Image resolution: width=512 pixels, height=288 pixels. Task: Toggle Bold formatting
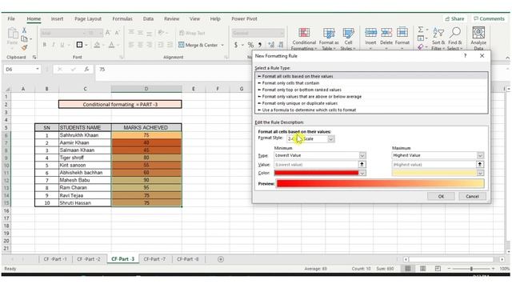[x=45, y=45]
